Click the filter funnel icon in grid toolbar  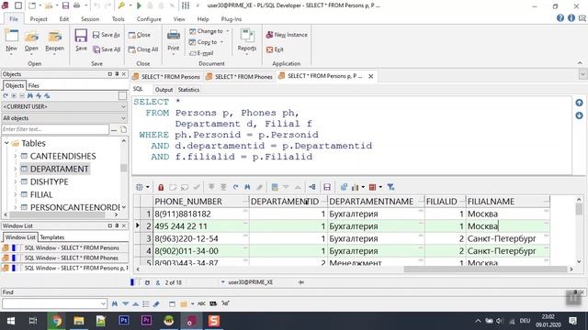[x=390, y=187]
